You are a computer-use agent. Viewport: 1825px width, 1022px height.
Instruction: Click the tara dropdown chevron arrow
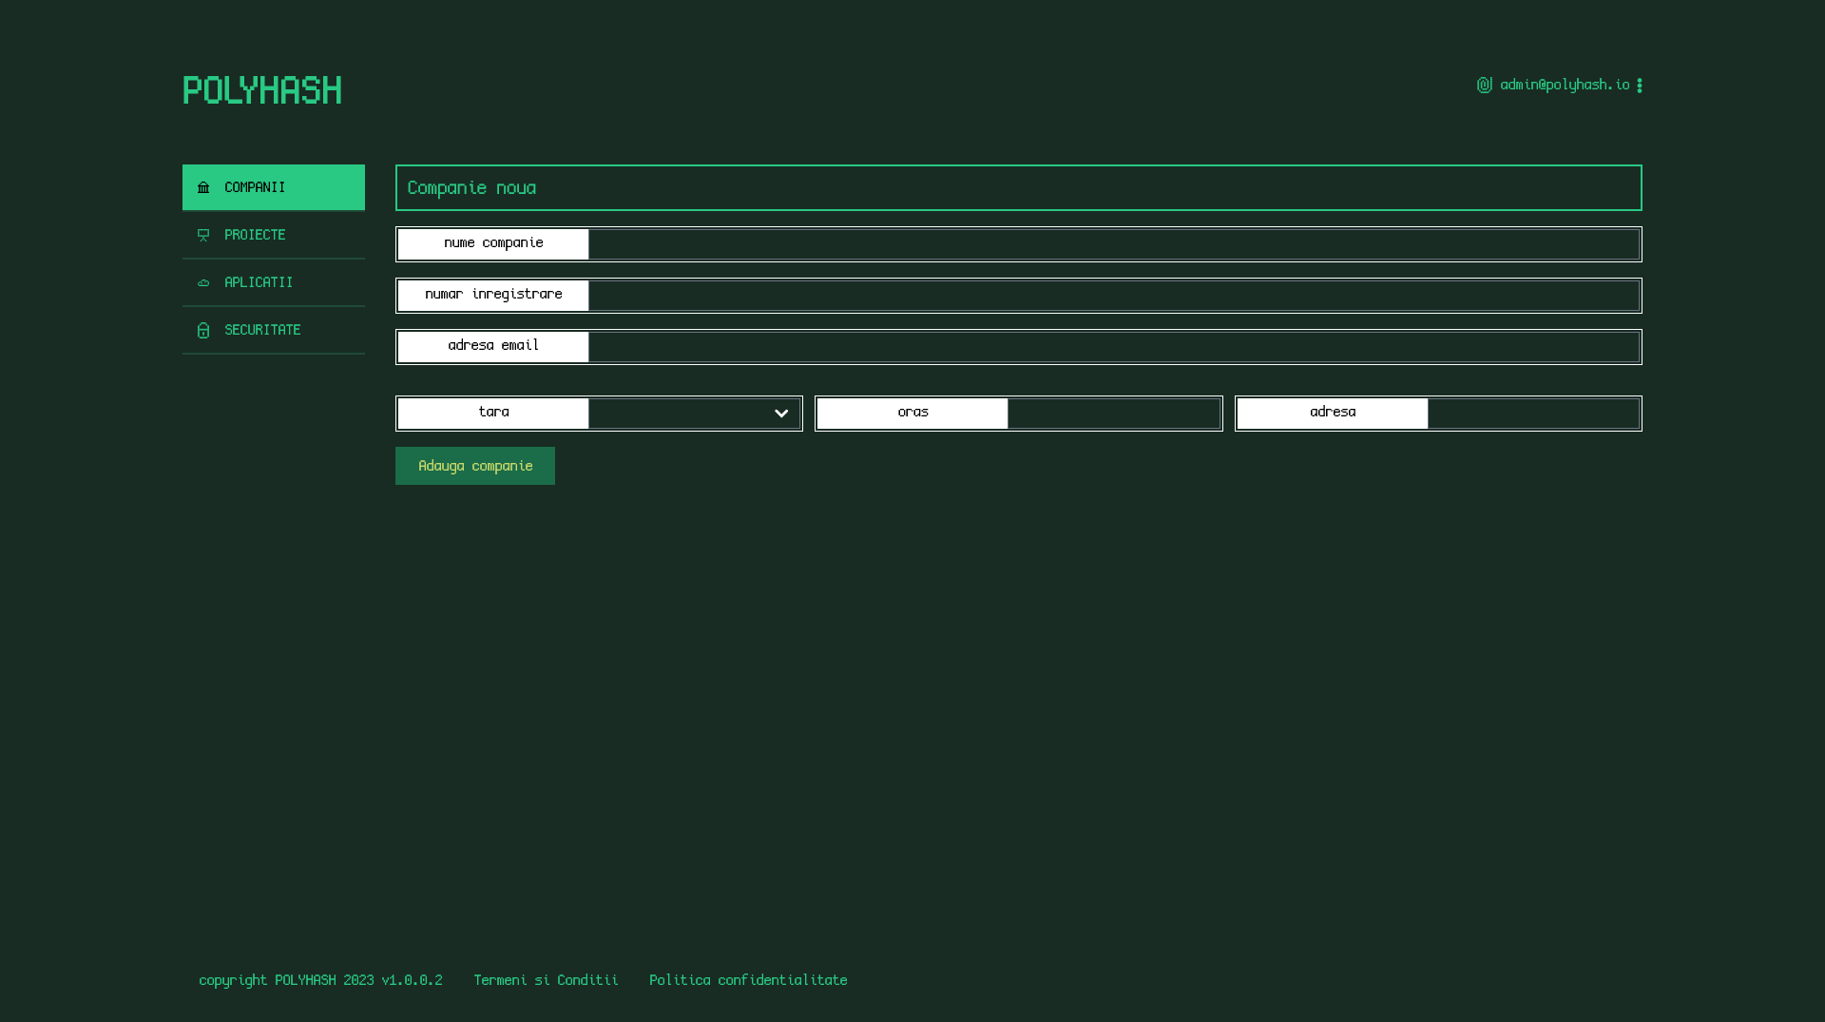[781, 414]
